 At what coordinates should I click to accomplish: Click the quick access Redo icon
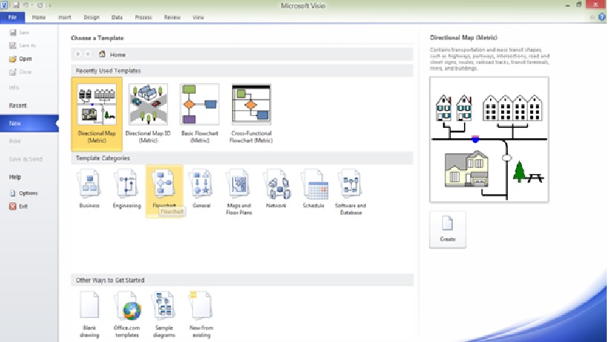[x=39, y=5]
